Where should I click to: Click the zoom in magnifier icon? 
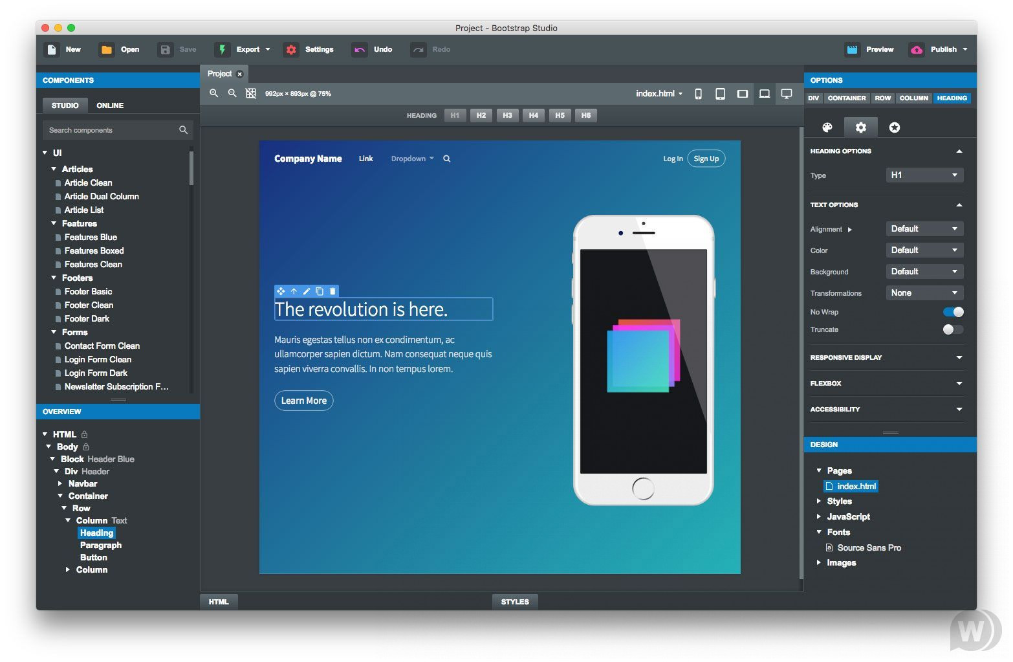pos(213,94)
